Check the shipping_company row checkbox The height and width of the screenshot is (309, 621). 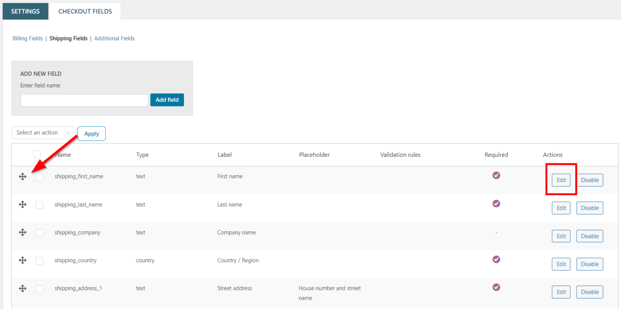[39, 232]
